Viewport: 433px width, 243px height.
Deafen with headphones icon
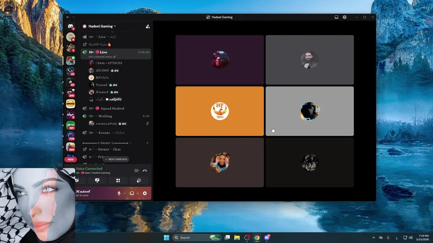pos(132,193)
